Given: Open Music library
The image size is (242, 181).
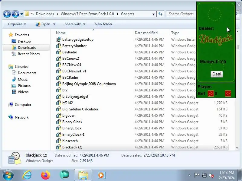Looking at the screenshot, I should click(22, 79).
